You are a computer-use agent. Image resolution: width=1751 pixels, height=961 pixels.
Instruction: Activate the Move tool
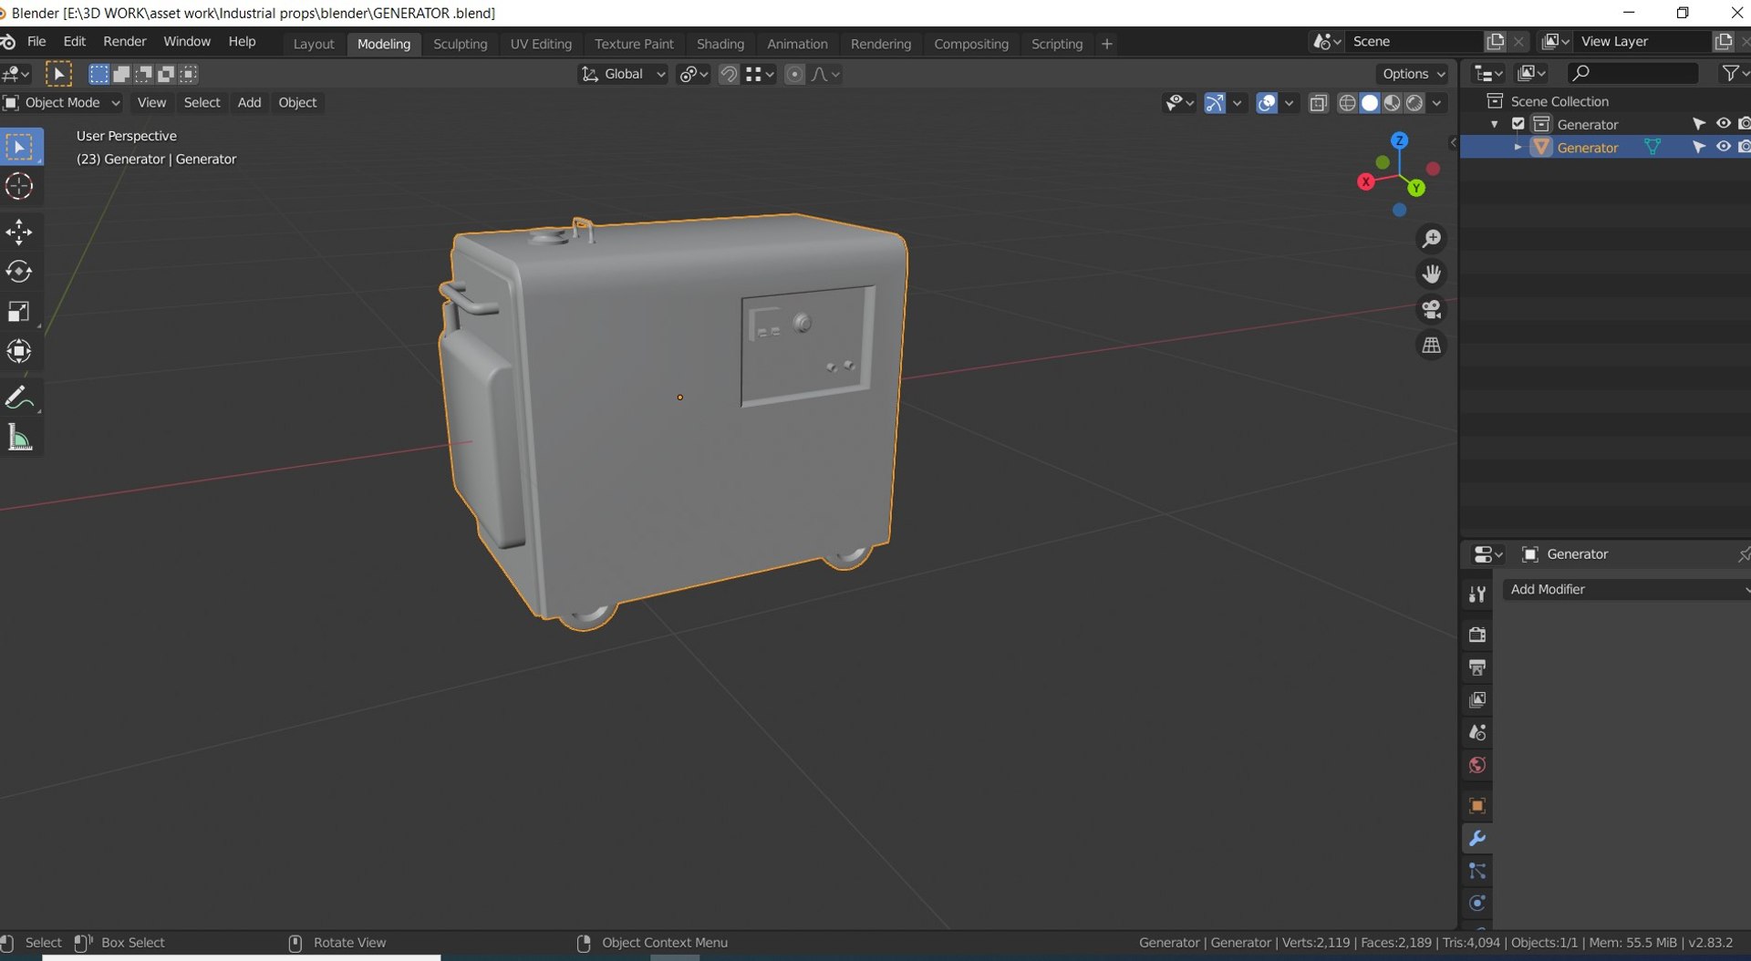pos(19,232)
